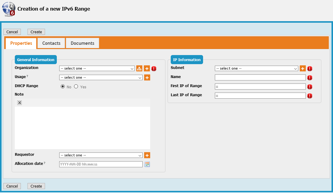The width and height of the screenshot is (333, 193).
Task: Switch to the Contacts tab
Action: tap(51, 43)
